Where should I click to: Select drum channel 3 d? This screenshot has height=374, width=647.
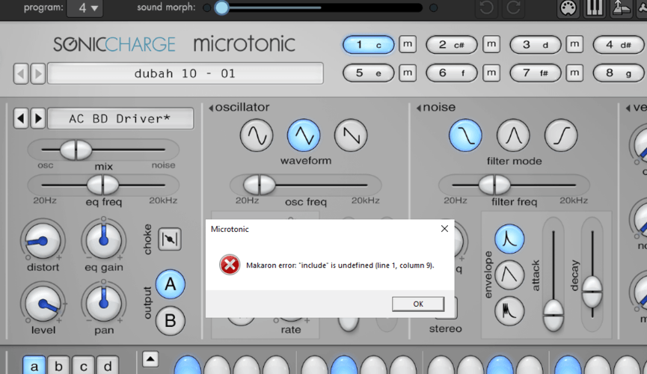point(536,45)
